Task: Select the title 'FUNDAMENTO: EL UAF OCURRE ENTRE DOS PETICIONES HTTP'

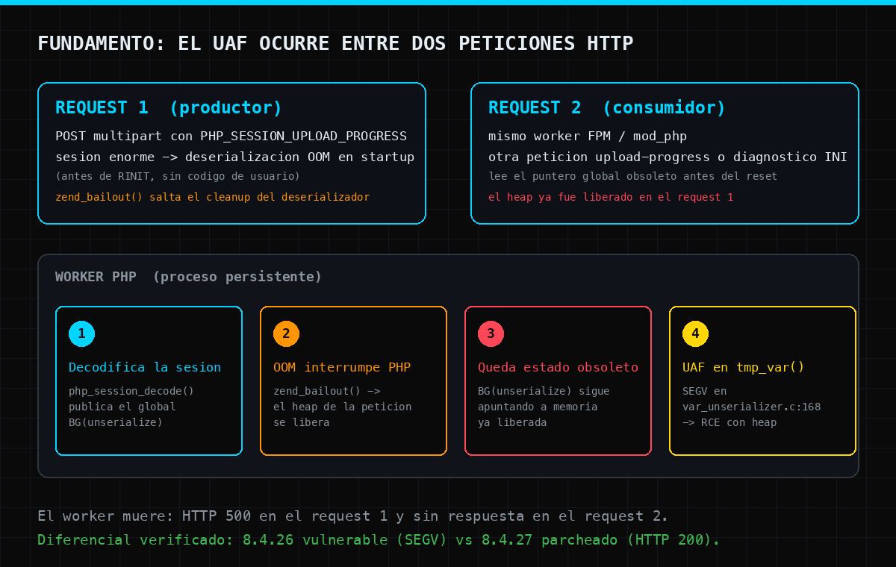Action: point(335,44)
